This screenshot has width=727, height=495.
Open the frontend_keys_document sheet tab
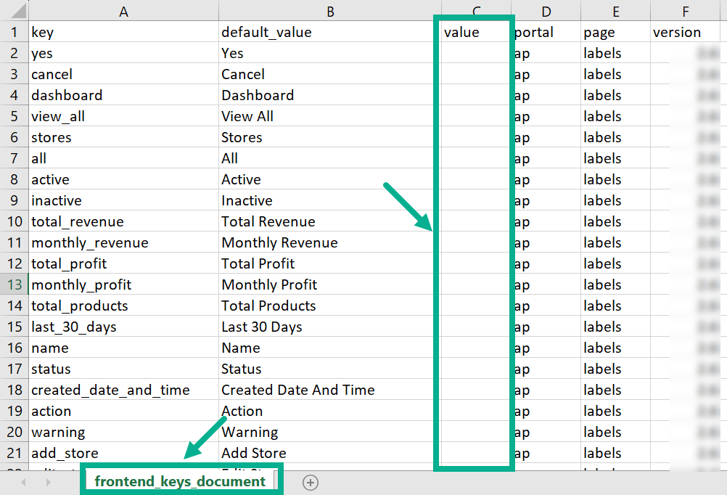180,482
